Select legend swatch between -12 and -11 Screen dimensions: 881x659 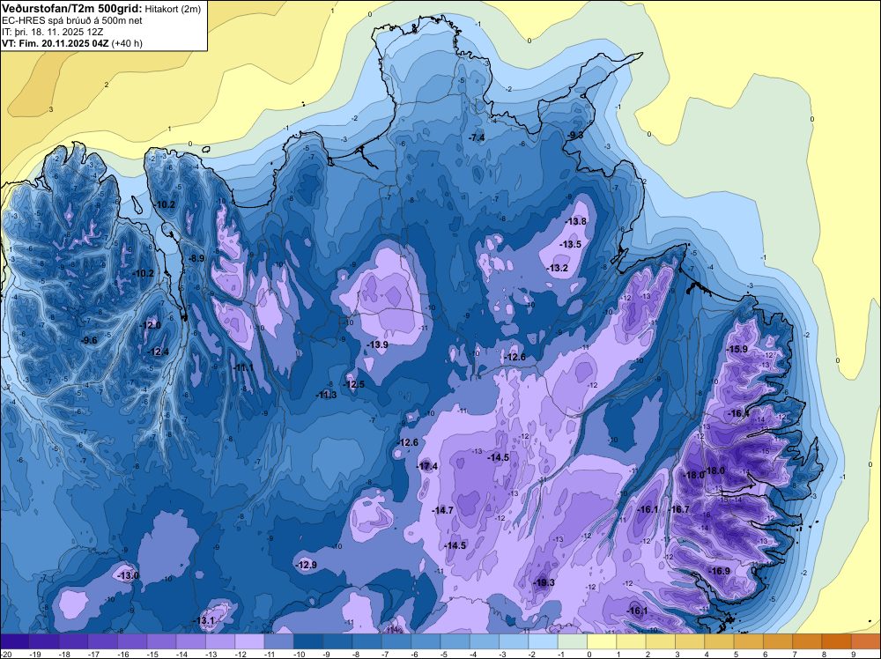coord(249,641)
